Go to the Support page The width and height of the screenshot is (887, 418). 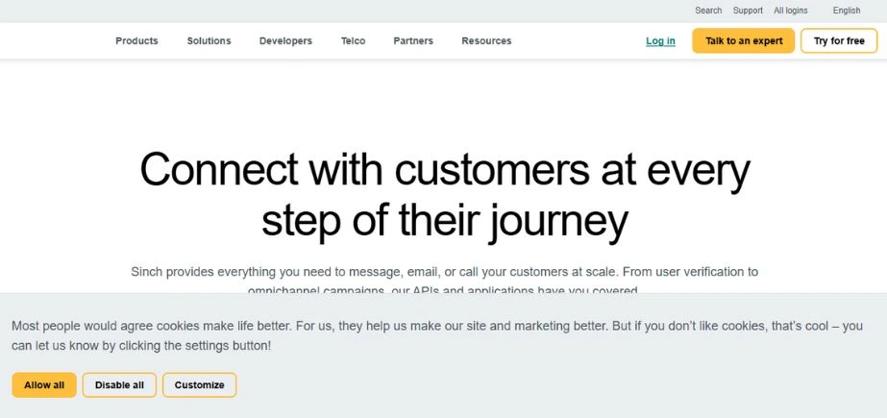[748, 11]
